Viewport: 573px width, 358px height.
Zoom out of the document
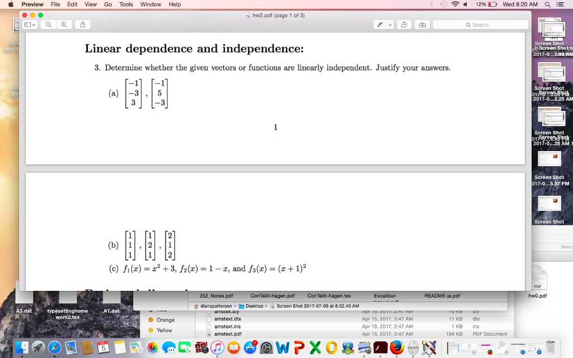pyautogui.click(x=47, y=25)
